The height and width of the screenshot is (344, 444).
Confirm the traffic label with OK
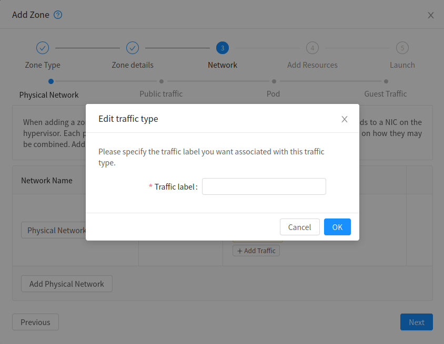pos(337,227)
